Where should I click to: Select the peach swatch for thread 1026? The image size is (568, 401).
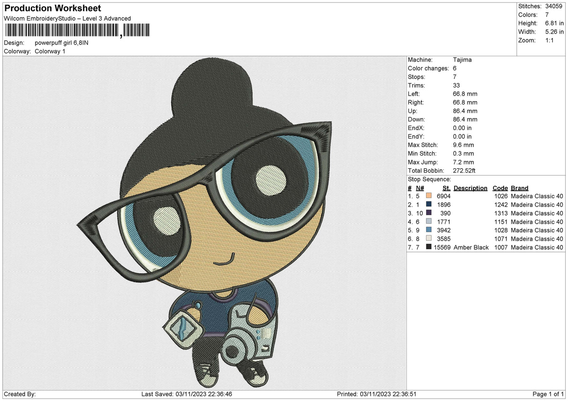coord(429,196)
